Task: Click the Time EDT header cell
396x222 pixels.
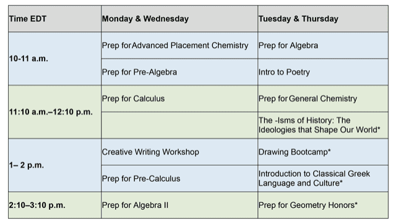Action: (55, 18)
